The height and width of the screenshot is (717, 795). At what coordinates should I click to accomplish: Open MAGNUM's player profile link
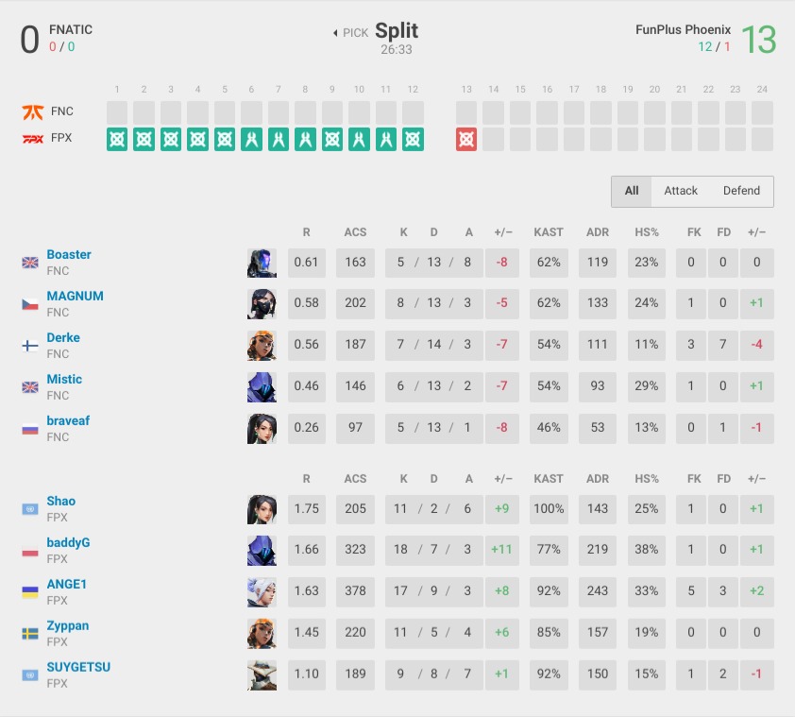click(75, 296)
